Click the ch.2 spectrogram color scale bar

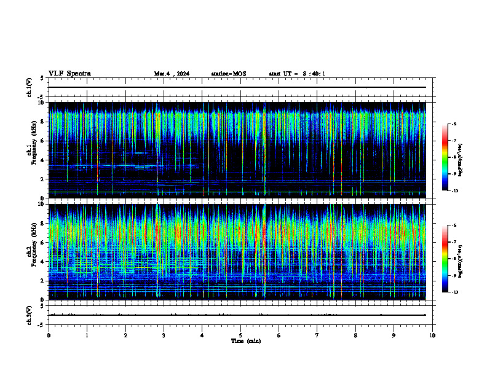click(x=445, y=259)
